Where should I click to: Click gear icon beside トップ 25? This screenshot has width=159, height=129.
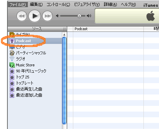click(12, 77)
